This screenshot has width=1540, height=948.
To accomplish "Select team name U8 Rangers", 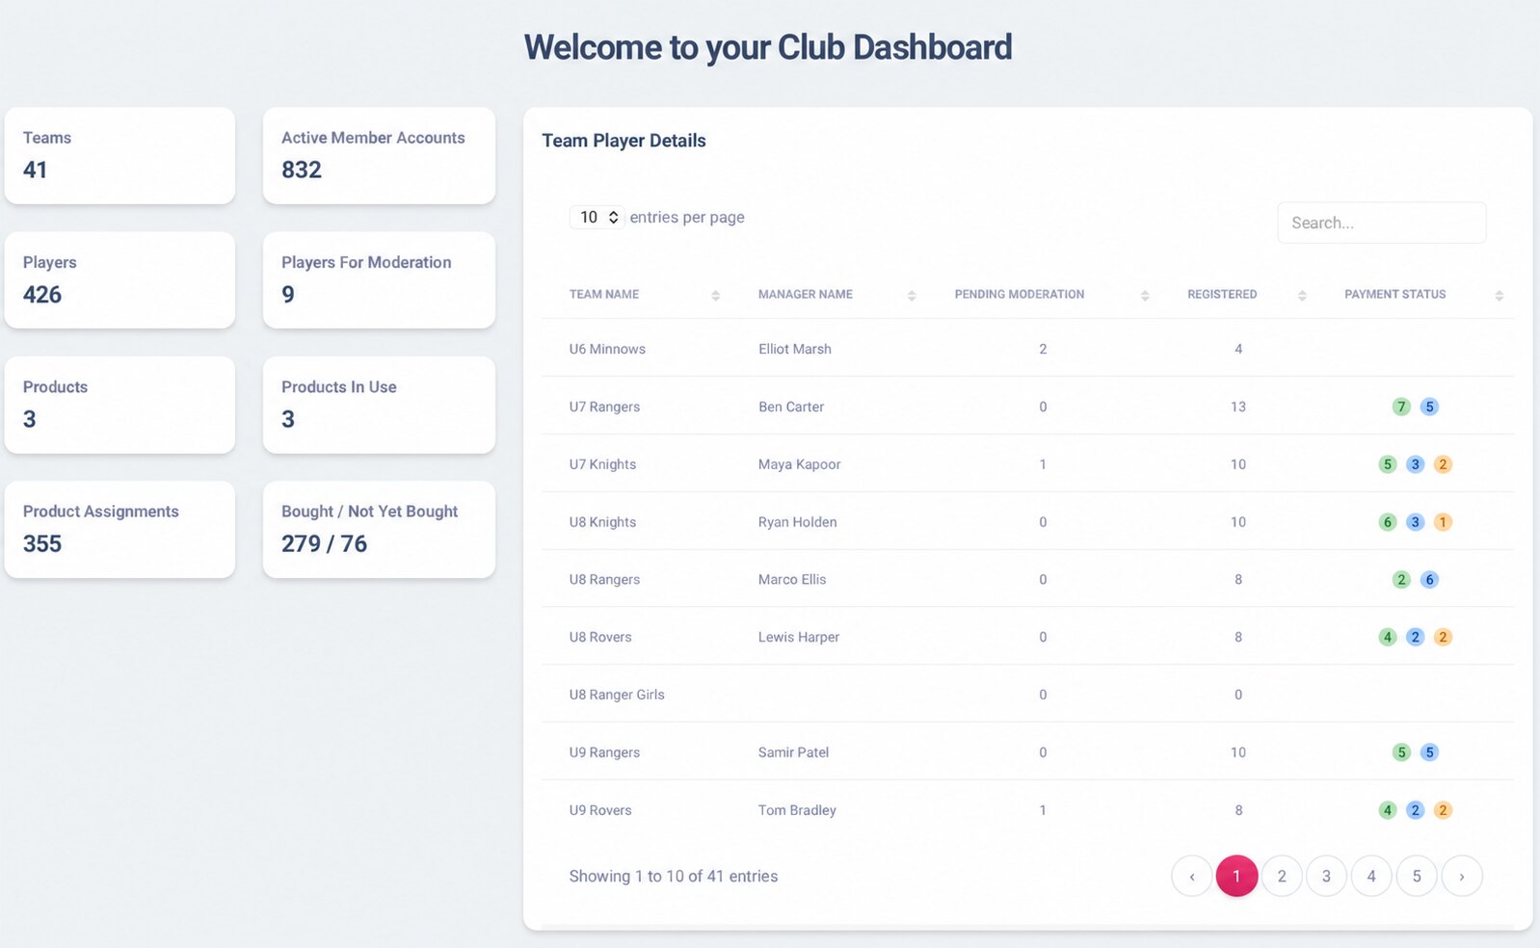I will [x=604, y=579].
